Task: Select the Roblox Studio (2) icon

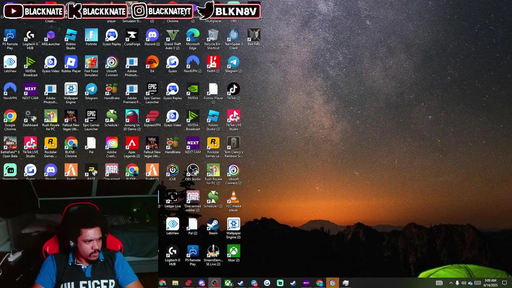Action: [213, 121]
